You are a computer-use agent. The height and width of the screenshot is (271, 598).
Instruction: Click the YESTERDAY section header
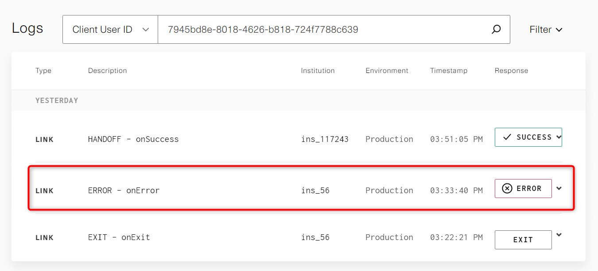(57, 100)
